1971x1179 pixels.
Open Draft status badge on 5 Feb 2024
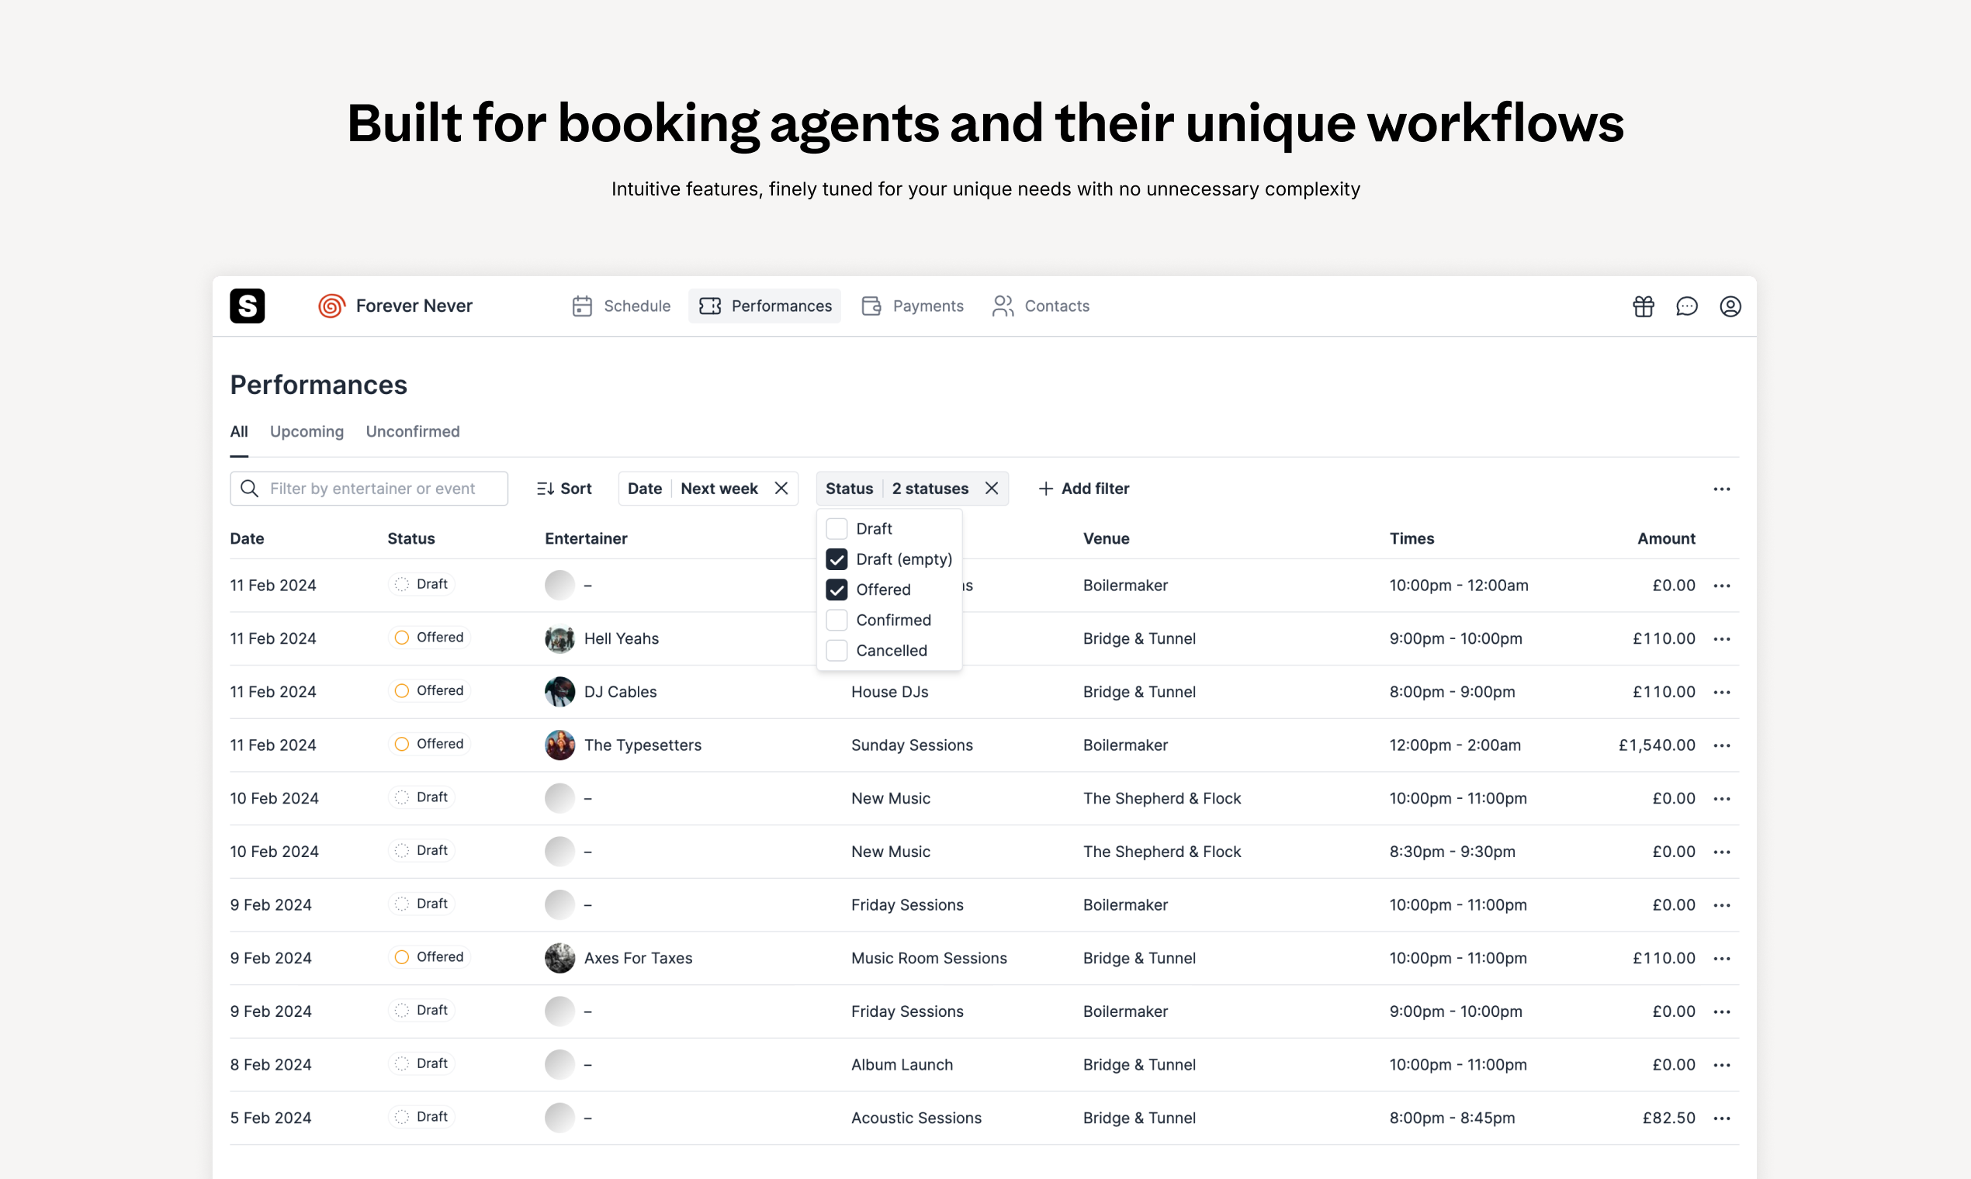[421, 1117]
